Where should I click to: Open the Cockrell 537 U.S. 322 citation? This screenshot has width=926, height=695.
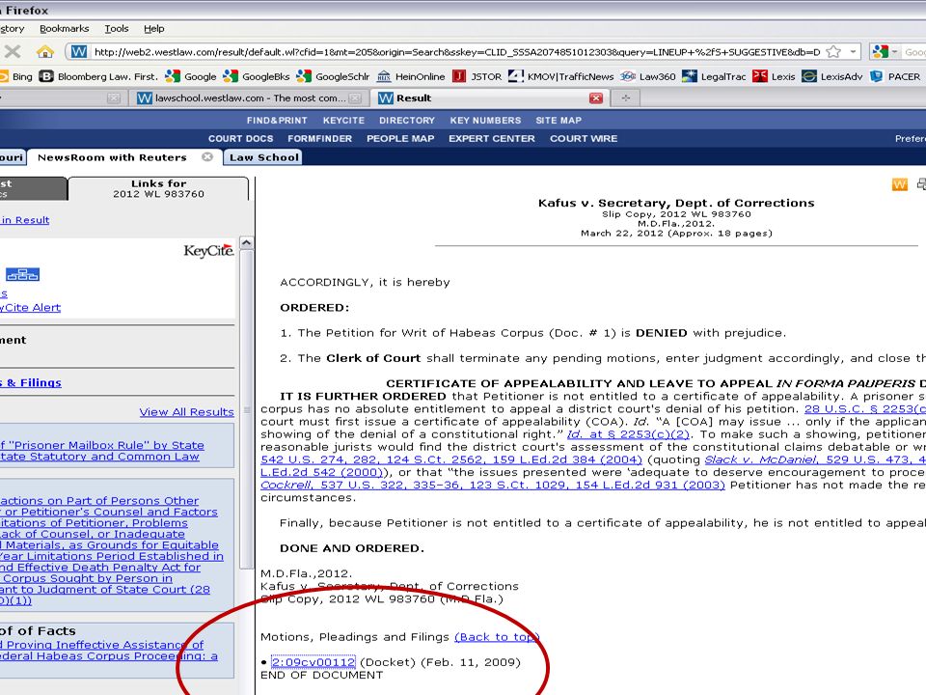point(493,486)
